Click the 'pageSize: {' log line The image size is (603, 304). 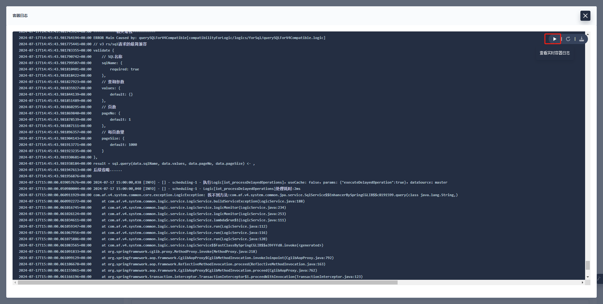72,138
